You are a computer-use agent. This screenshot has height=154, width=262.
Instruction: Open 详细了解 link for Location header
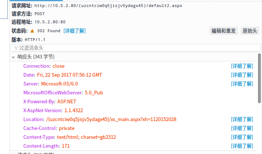(242, 119)
